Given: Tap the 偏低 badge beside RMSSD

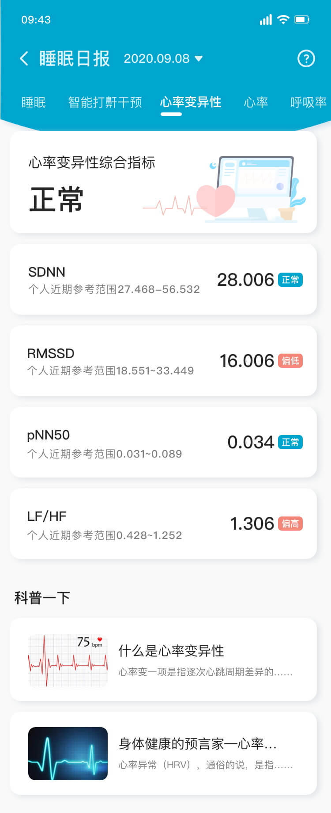Looking at the screenshot, I should point(290,361).
